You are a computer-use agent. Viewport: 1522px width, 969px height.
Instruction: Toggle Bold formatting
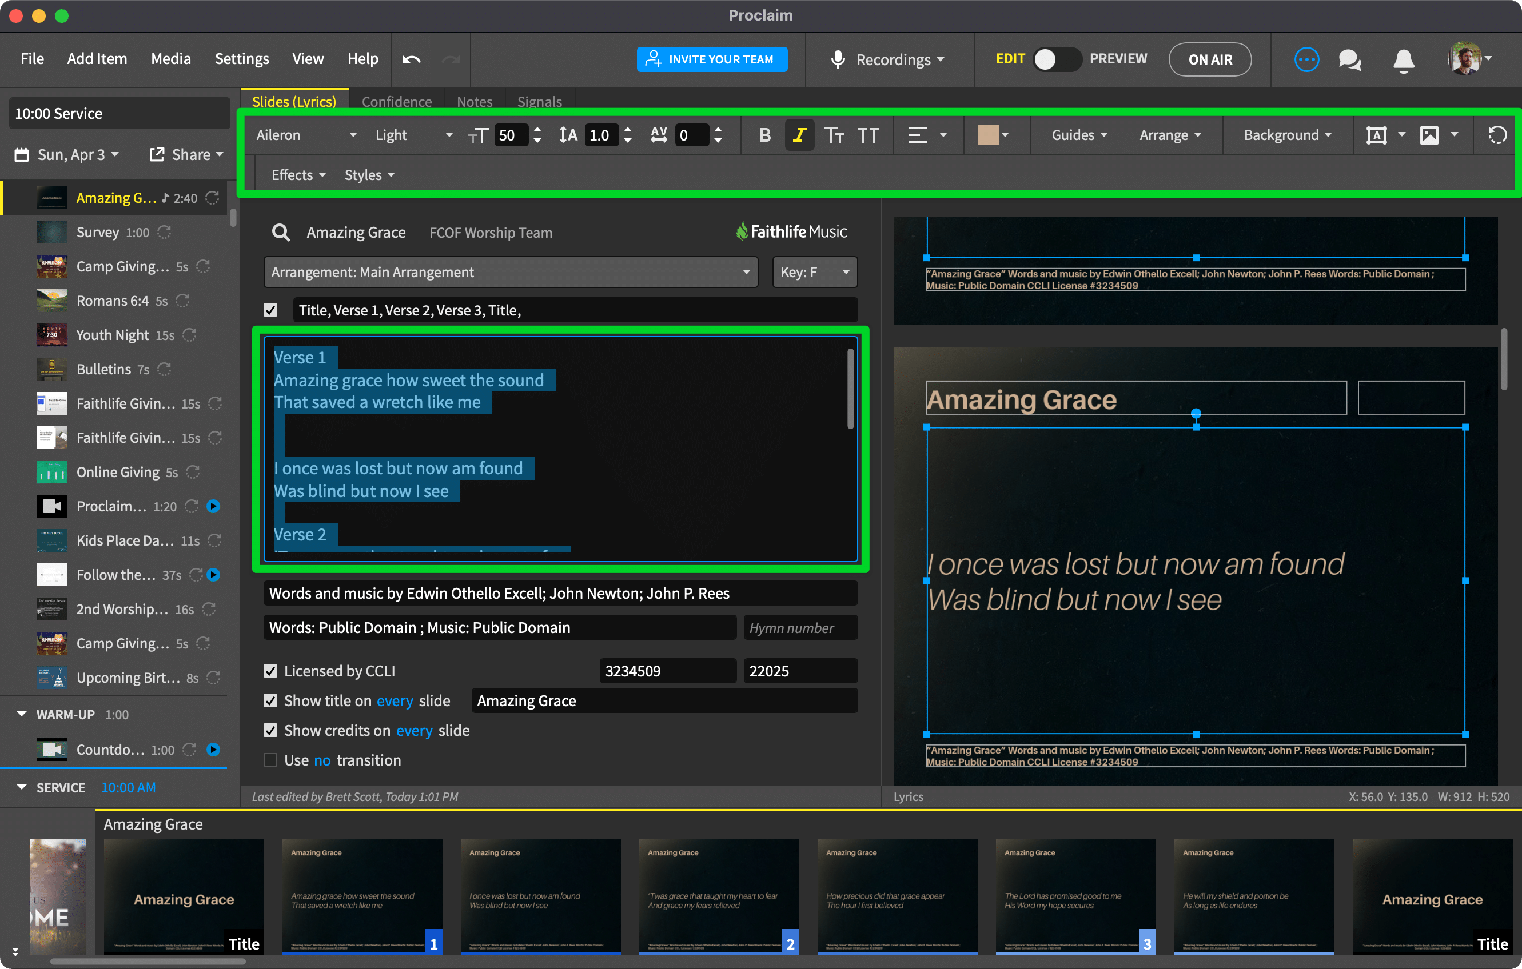764,135
